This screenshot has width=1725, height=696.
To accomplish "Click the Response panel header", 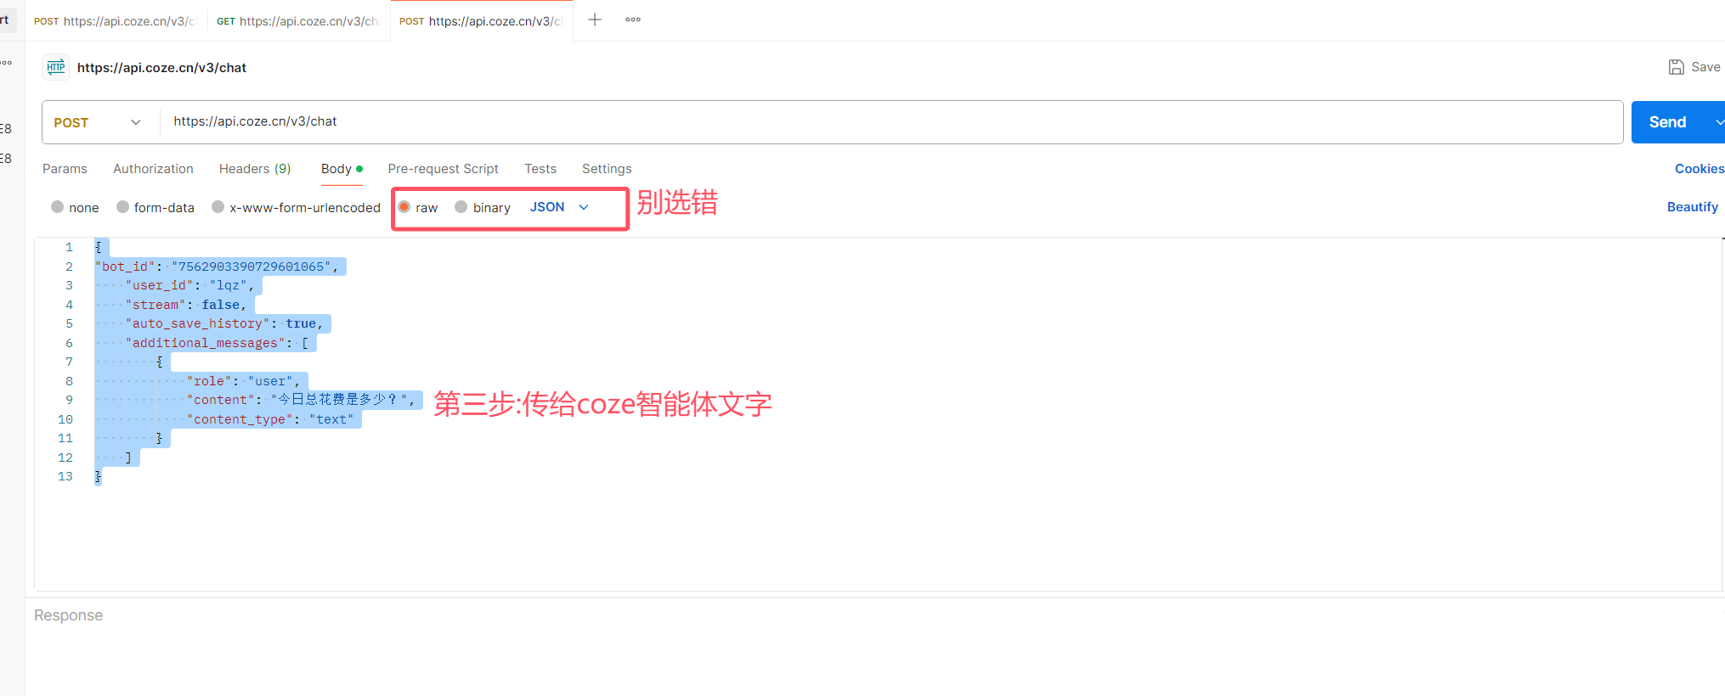I will (x=68, y=615).
